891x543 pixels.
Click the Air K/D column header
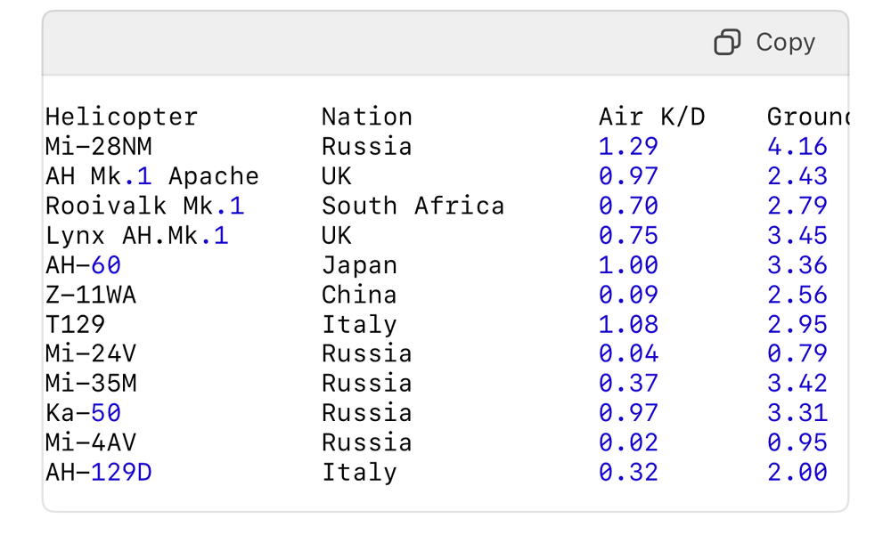coord(651,117)
